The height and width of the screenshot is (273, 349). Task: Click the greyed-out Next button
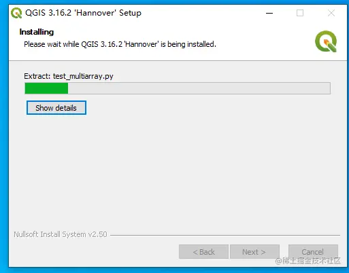pyautogui.click(x=254, y=252)
